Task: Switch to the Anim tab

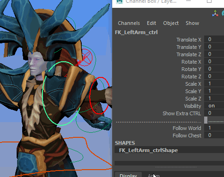Action: pos(154,175)
